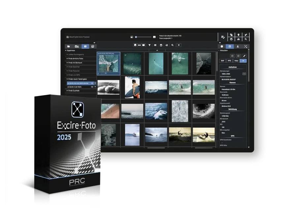285x217 pixels.
Task: Expand 'Finde ähnliche Fotos'
Action: pyautogui.click(x=67, y=59)
